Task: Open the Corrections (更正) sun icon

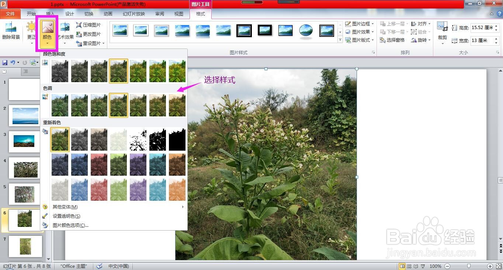Action: coord(31,27)
